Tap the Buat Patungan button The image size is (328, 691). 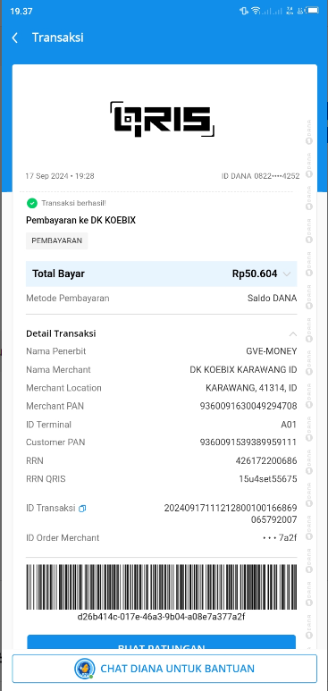pos(162,642)
